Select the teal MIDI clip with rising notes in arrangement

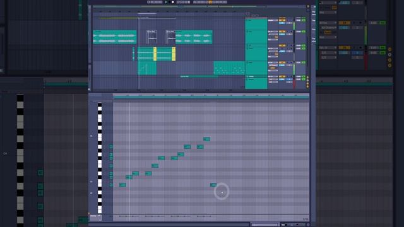click(147, 68)
